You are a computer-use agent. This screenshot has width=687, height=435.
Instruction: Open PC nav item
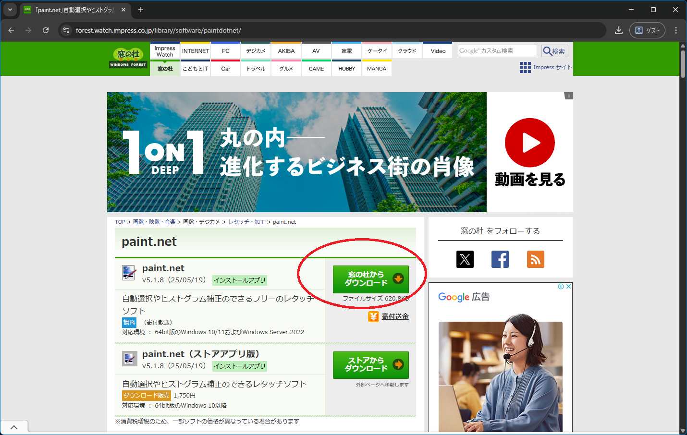[x=226, y=51]
